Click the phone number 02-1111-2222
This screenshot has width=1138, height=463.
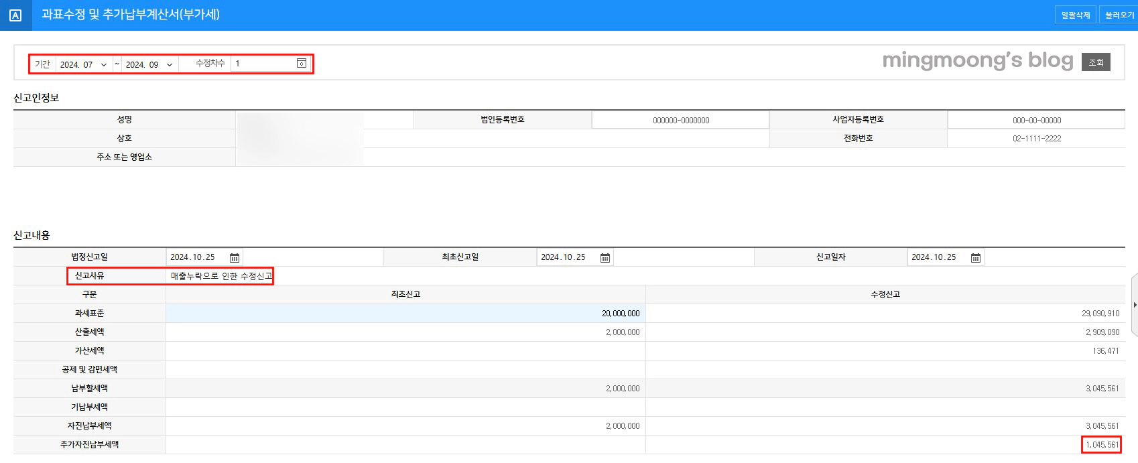click(1037, 139)
